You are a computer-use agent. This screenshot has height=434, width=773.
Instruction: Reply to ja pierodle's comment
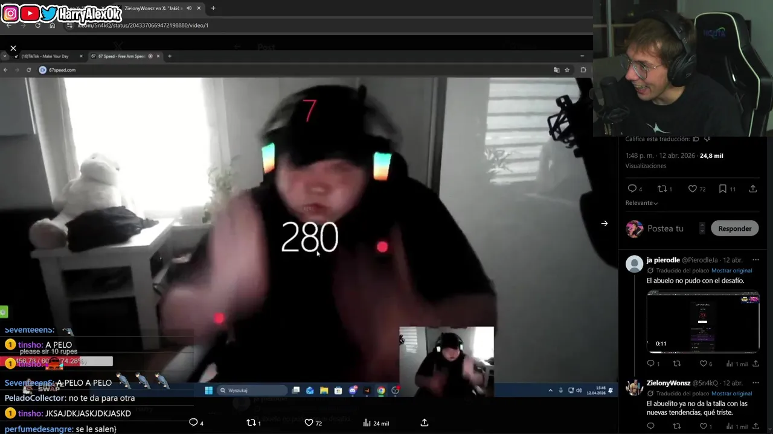pos(650,363)
